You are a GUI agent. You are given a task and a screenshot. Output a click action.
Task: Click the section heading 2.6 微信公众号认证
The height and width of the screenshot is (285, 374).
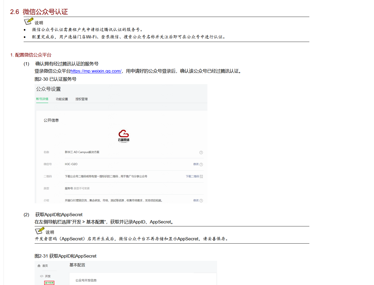pos(39,12)
